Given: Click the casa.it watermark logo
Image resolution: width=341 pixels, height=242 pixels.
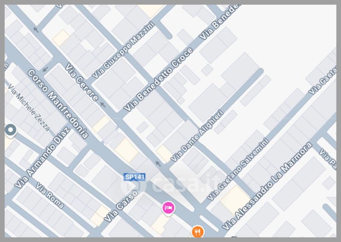Looking at the screenshot, I should click(170, 184).
